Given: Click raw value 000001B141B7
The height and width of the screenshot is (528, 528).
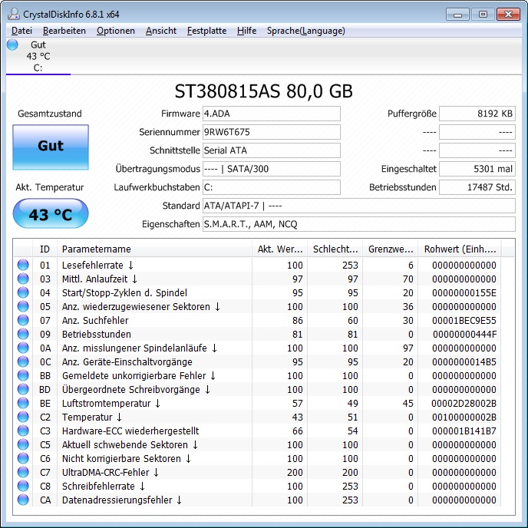Looking at the screenshot, I should (x=464, y=431).
